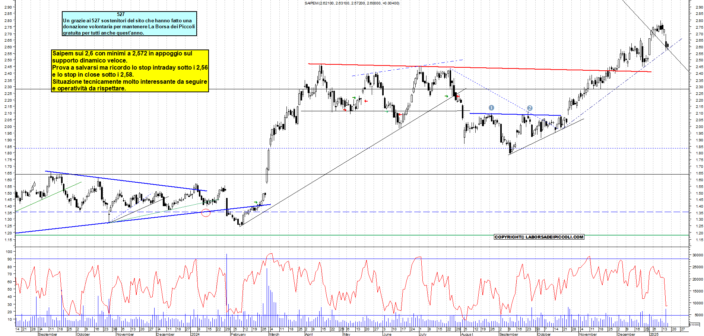Click the 15000 volume scale value
Viewport: 704px width, 336px height.
point(697,291)
